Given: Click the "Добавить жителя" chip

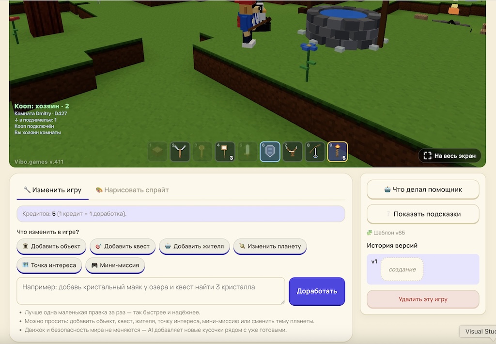Looking at the screenshot, I should coord(195,246).
